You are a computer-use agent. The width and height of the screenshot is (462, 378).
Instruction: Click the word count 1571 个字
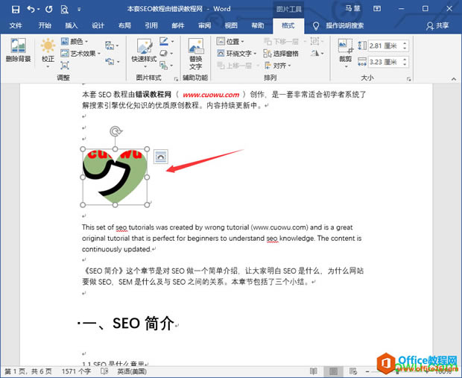pos(76,371)
